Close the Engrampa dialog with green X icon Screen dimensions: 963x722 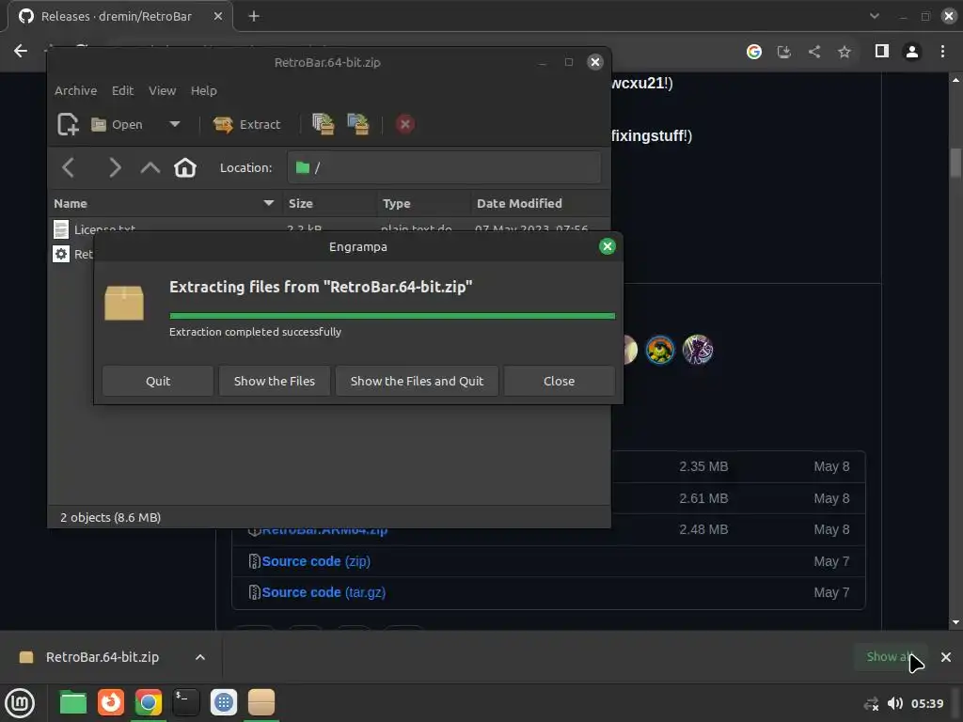[608, 247]
